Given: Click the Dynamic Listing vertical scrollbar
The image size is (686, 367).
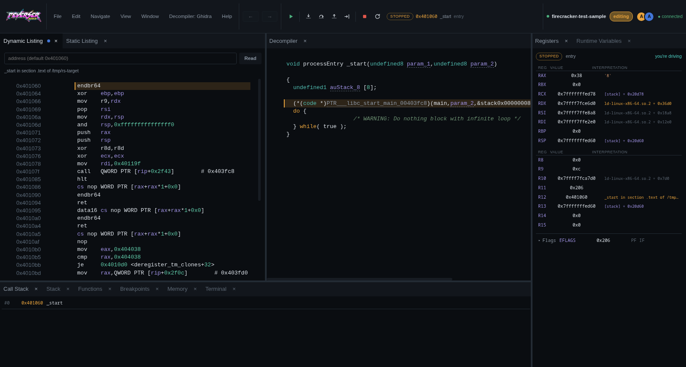Looking at the screenshot, I should [x=259, y=140].
